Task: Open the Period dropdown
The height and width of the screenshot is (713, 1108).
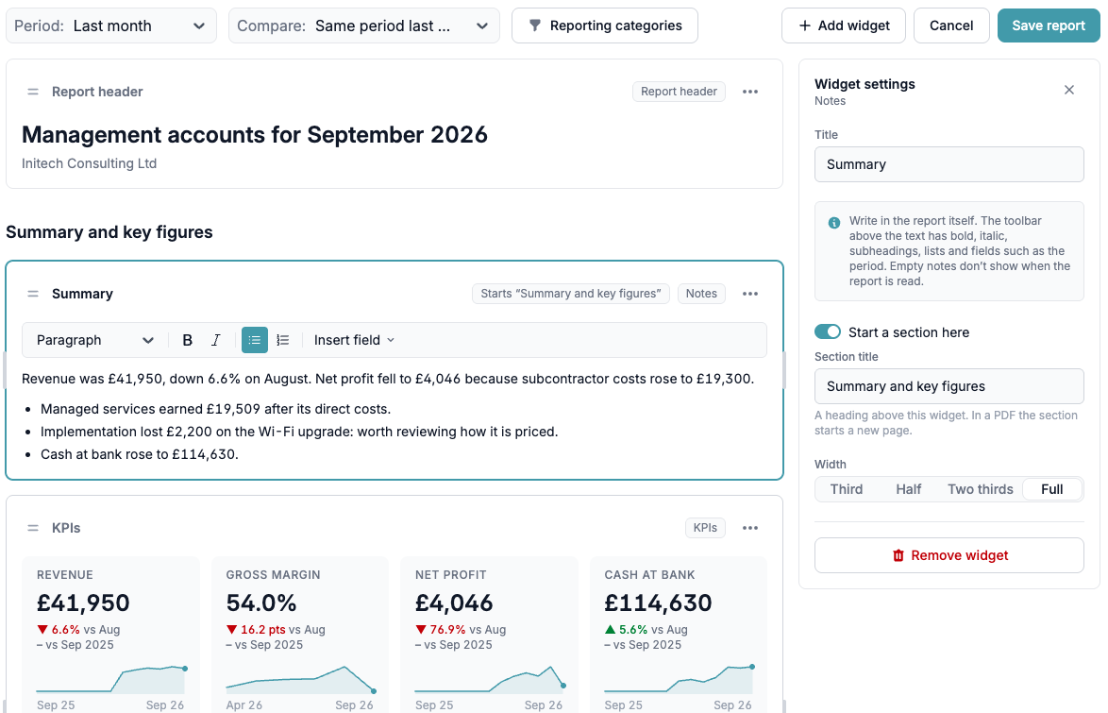Action: click(x=111, y=26)
